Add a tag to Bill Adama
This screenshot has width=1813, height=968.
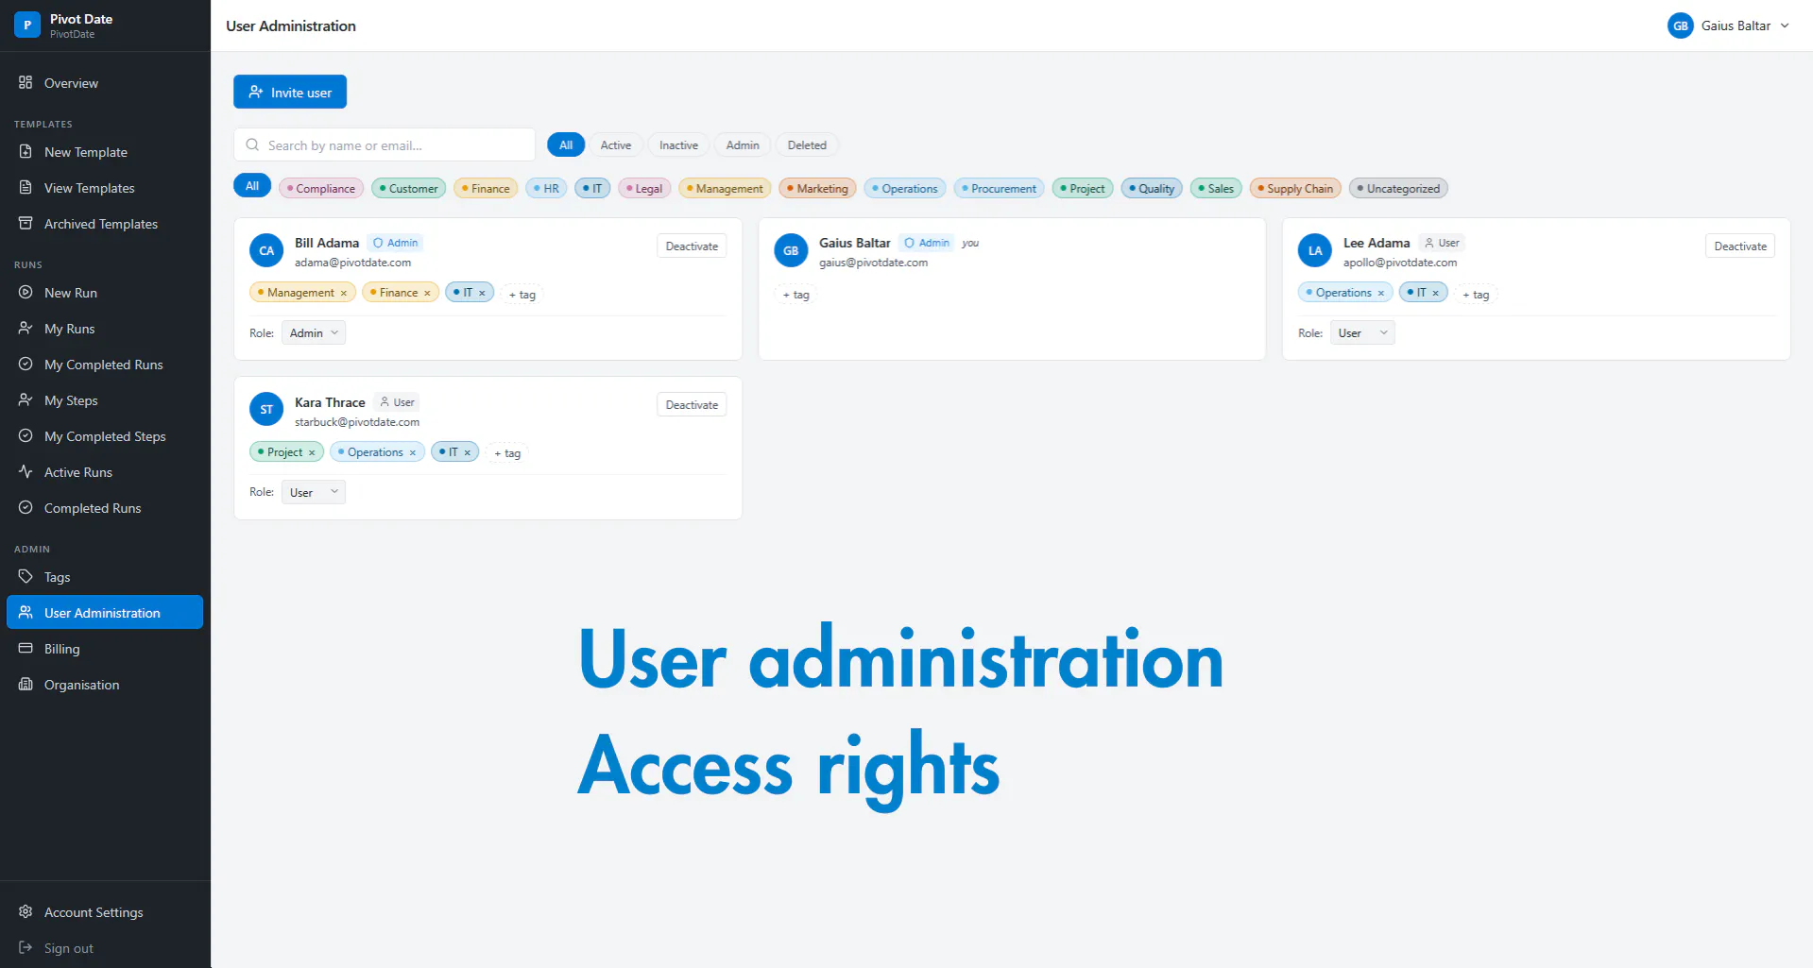522,294
